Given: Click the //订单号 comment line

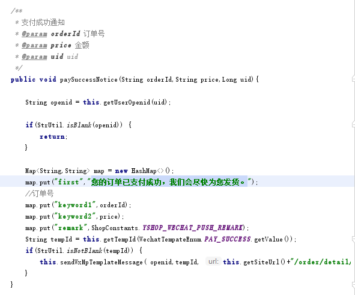Looking at the screenshot, I should pyautogui.click(x=40, y=193).
